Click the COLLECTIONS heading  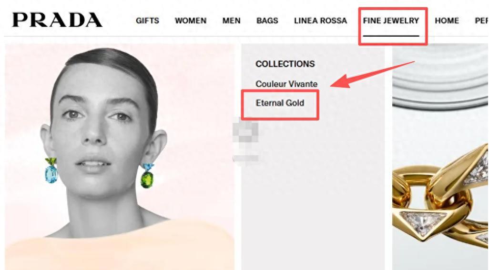[285, 64]
